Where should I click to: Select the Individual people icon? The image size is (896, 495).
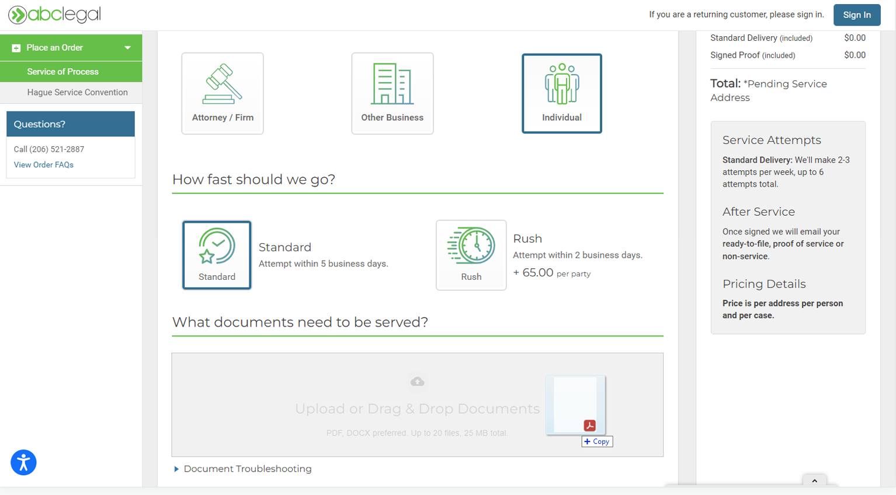click(561, 85)
